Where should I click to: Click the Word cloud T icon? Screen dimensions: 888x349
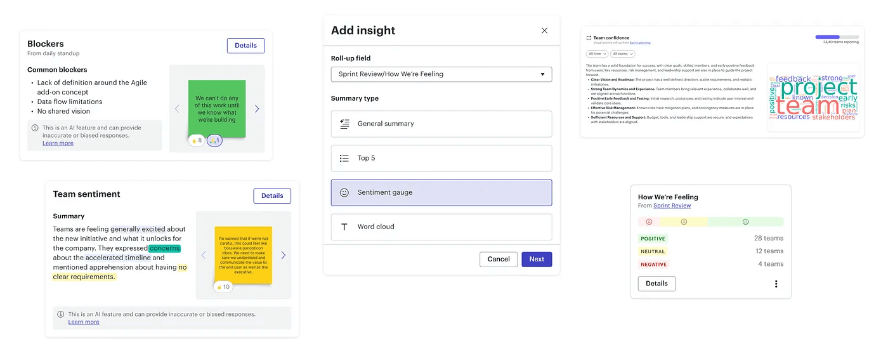coord(344,227)
